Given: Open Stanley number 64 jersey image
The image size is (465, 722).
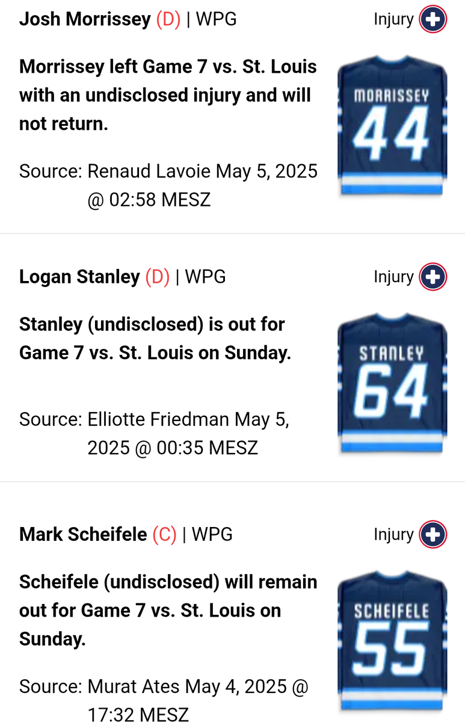Looking at the screenshot, I should (x=392, y=385).
